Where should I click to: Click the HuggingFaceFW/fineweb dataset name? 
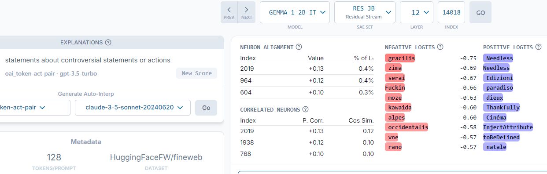[156, 157]
